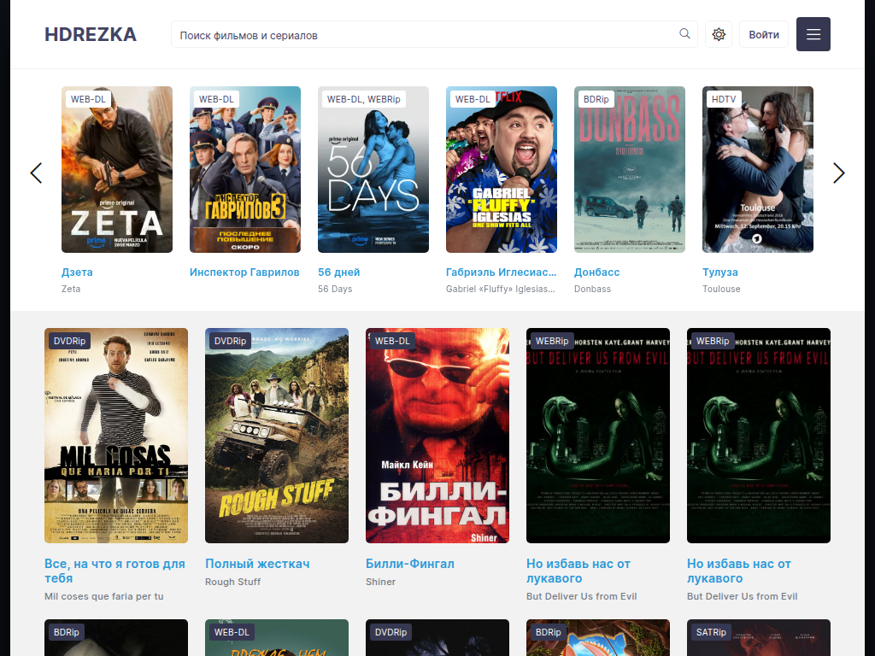875x656 pixels.
Task: Click the Войти login button
Action: (x=764, y=34)
